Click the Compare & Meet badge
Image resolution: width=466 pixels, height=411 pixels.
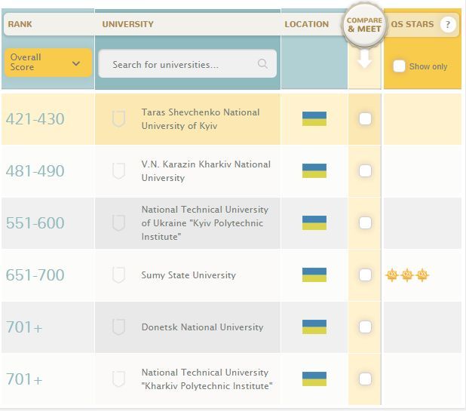click(364, 25)
